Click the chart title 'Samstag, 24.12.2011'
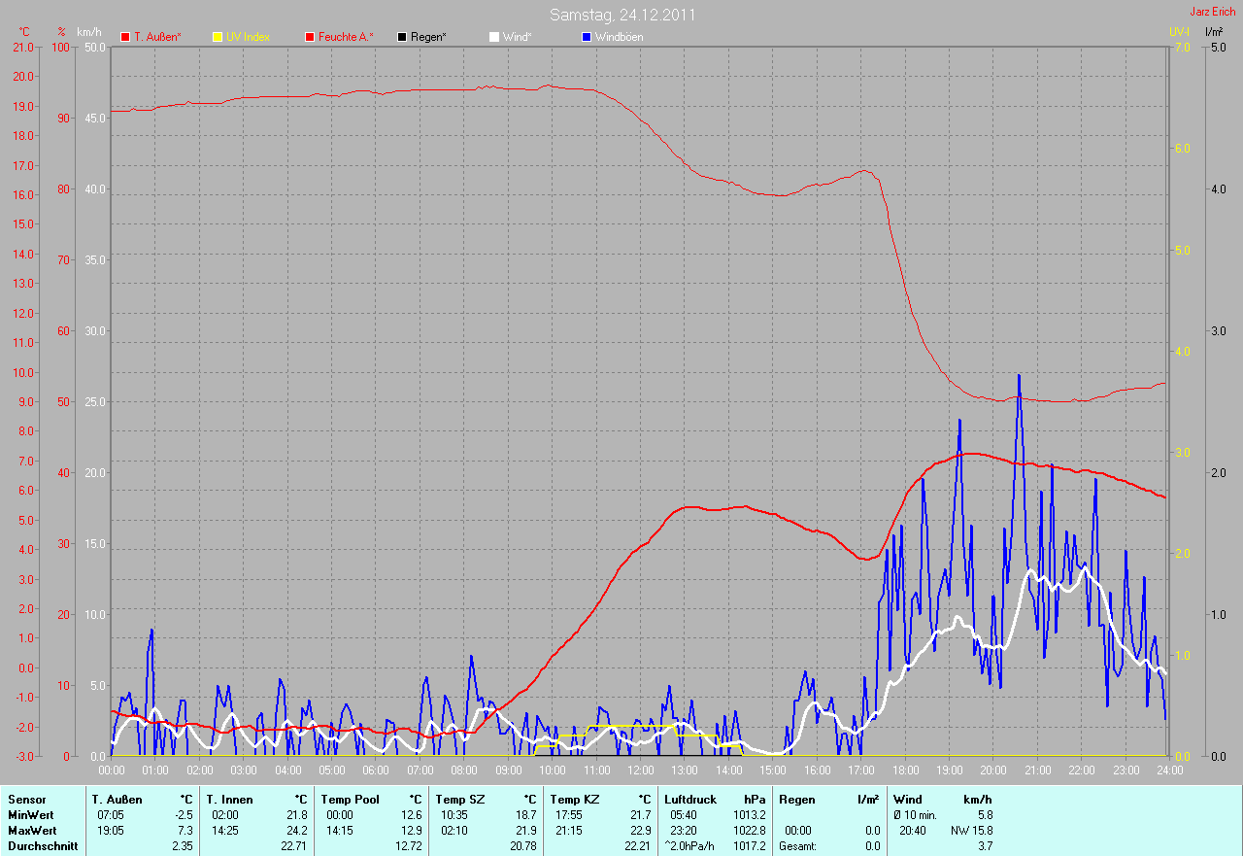The width and height of the screenshot is (1243, 856). coord(622,15)
